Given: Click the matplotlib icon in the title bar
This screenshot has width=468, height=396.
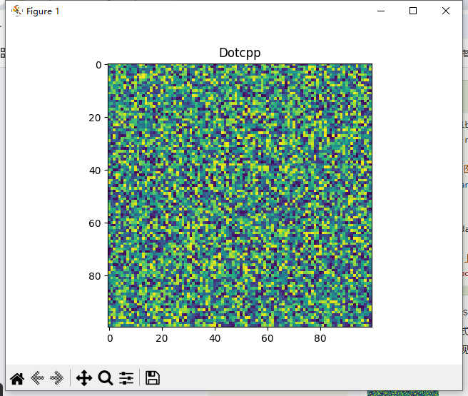Looking at the screenshot, I should pos(17,11).
